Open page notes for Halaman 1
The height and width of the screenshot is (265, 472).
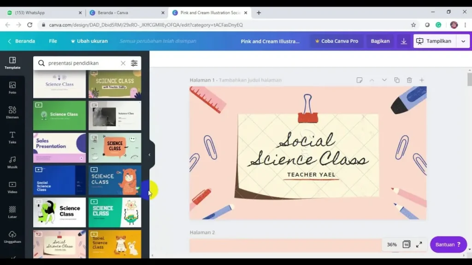360,80
